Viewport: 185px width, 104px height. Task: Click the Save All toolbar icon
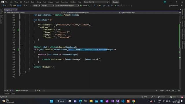20,5
